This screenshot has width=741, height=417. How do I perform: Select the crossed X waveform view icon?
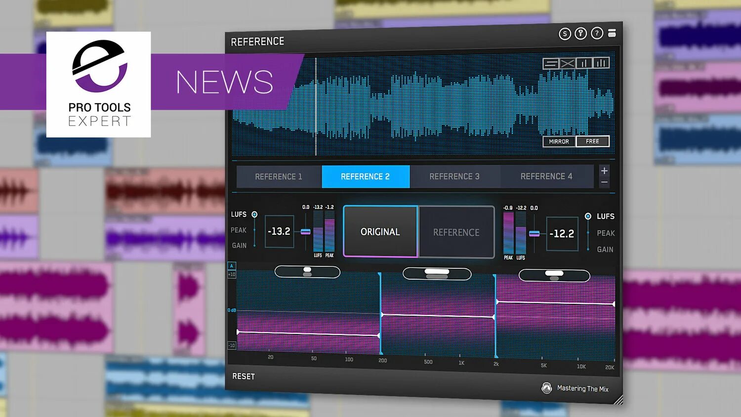[x=568, y=63]
